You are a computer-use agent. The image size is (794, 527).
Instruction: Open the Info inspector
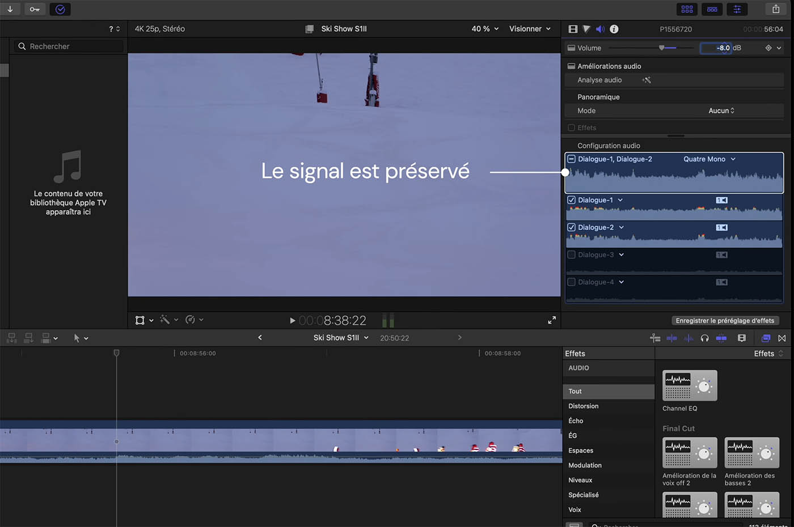(x=614, y=29)
